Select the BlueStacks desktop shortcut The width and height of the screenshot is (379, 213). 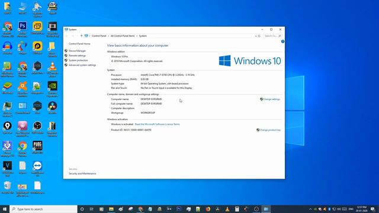(x=8, y=88)
